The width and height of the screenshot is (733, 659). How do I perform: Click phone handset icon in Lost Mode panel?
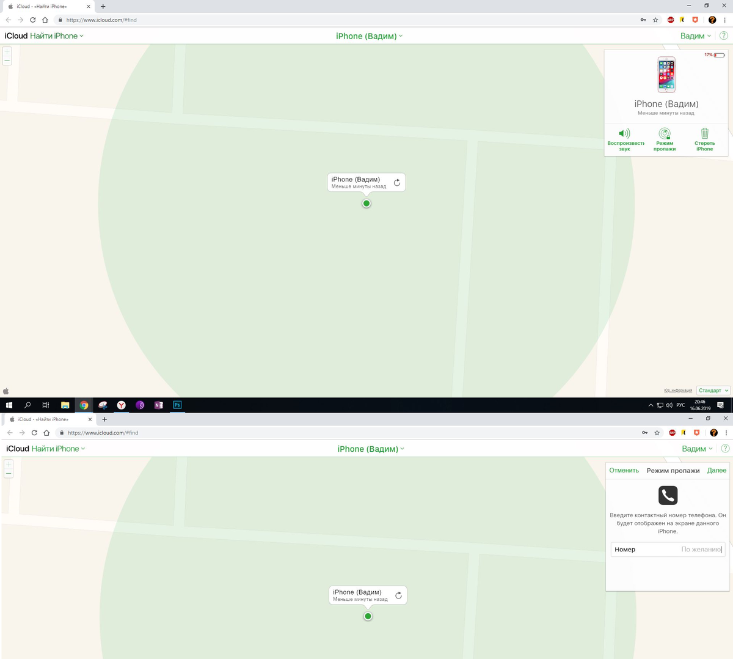[668, 495]
